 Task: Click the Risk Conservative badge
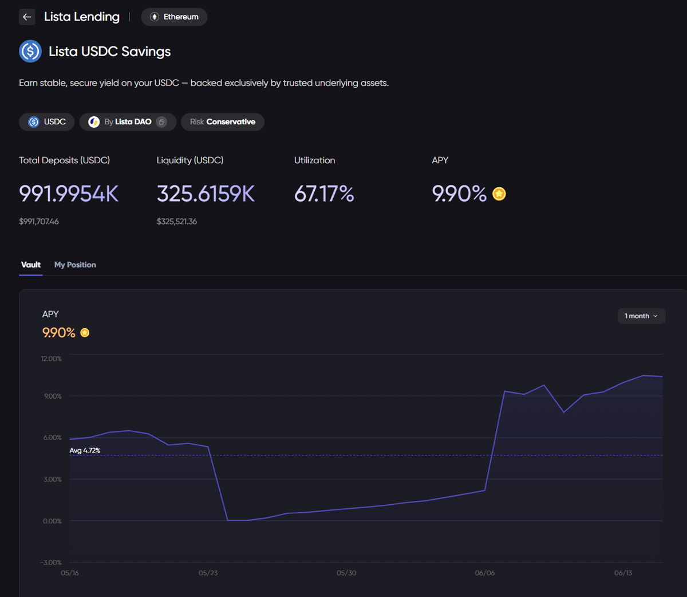tap(223, 122)
